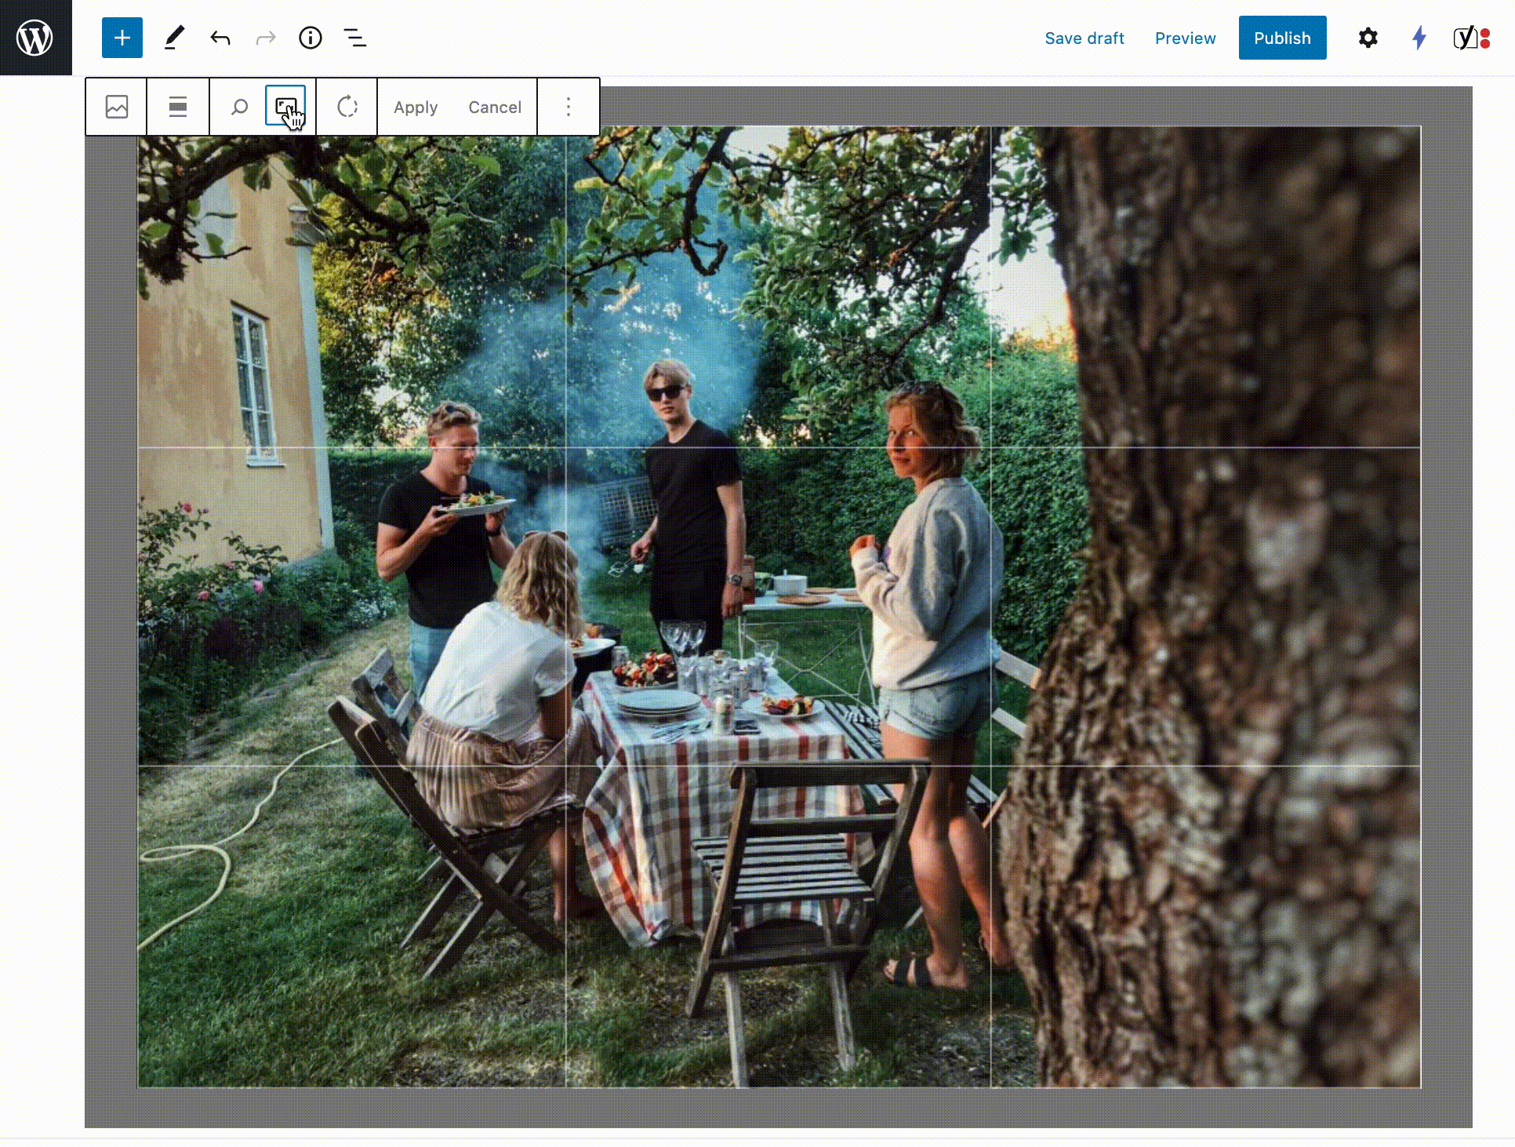
Task: Save draft of the post
Action: click(x=1084, y=38)
